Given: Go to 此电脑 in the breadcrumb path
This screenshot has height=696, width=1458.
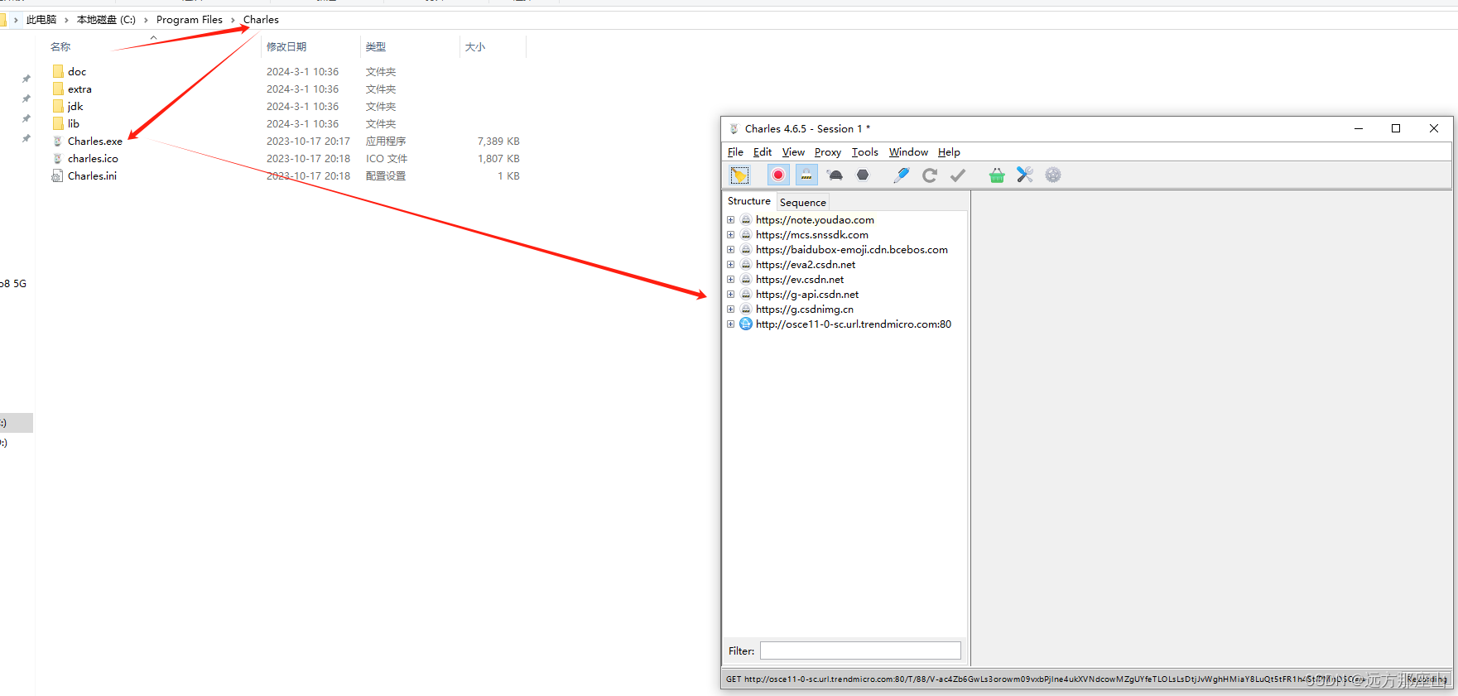Looking at the screenshot, I should [41, 20].
